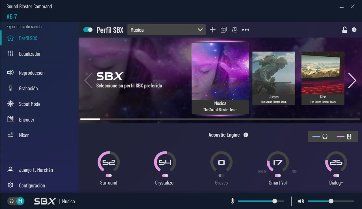Screen dimensions: 362x209
Task: Click the Smart Vol dial showing 17
Action: tap(278, 162)
